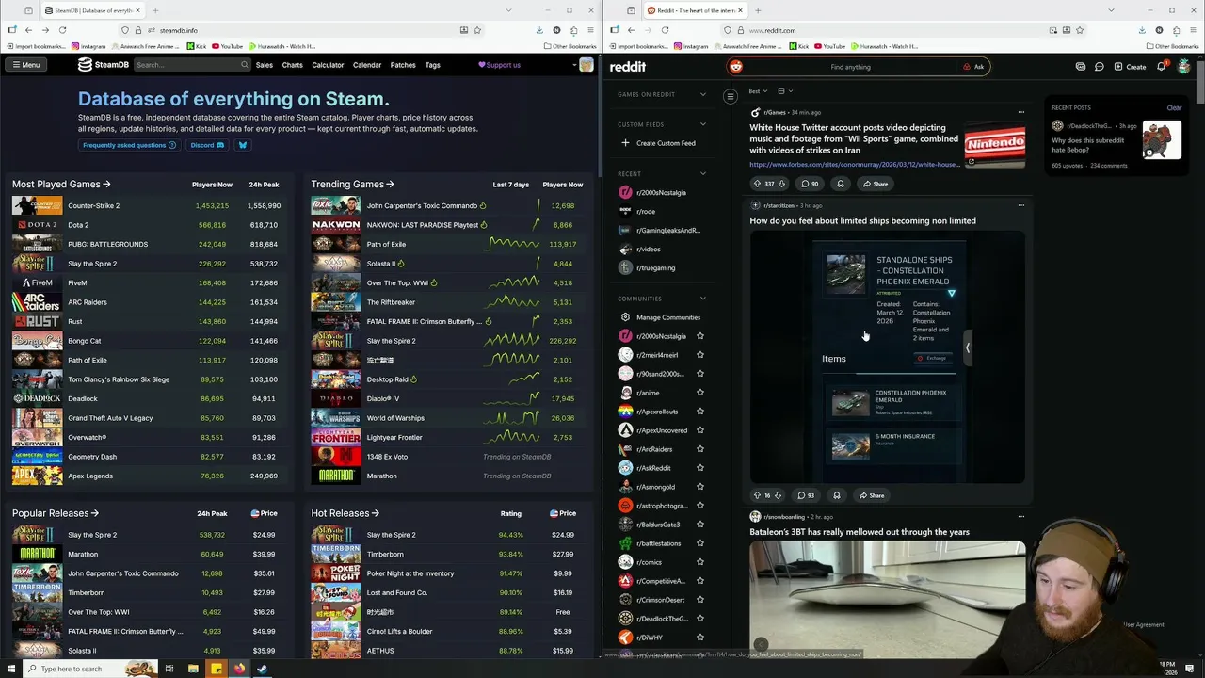Give award on the r/Games post

click(841, 184)
